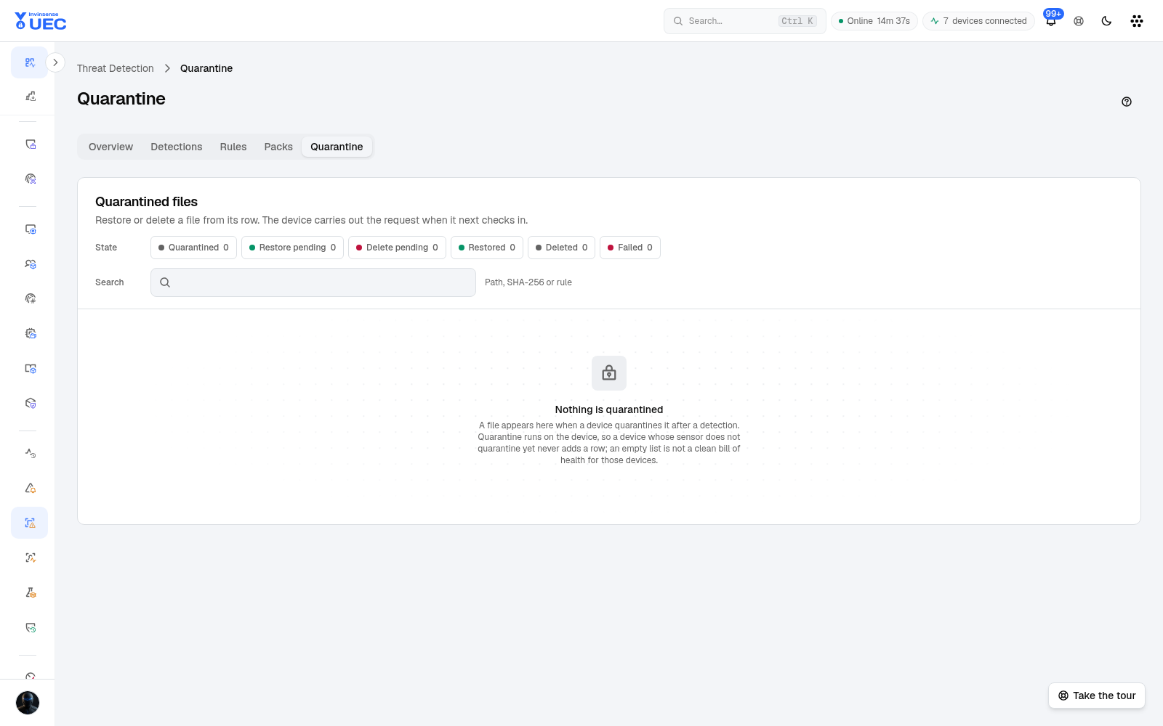Click the page help question-mark icon
1163x726 pixels.
click(x=1127, y=102)
